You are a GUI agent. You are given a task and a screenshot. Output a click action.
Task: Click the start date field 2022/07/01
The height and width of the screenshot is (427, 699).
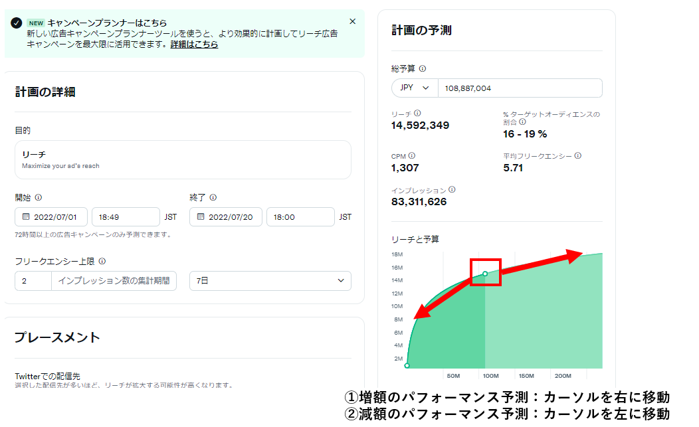tap(51, 217)
